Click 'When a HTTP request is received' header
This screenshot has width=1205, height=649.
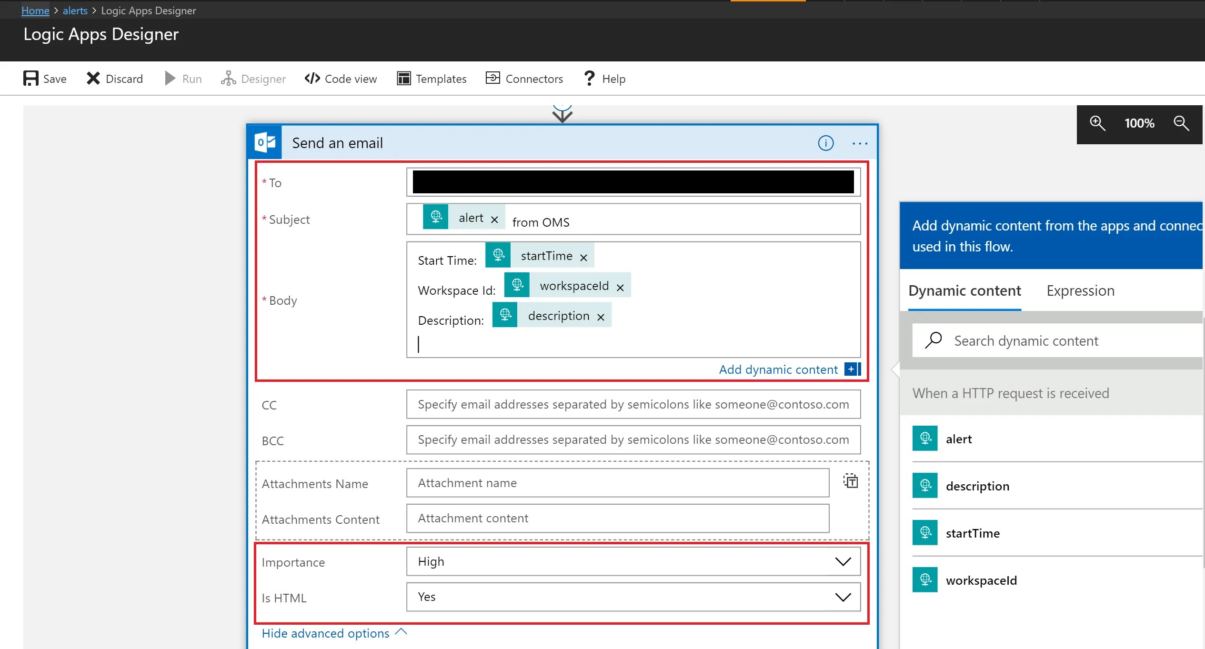click(1011, 393)
